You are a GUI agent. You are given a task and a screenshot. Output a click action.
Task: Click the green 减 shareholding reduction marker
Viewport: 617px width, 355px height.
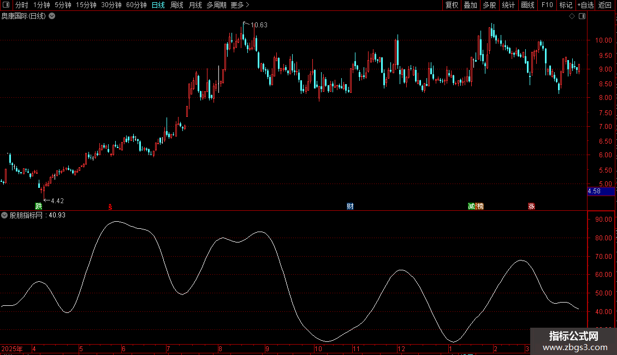coord(472,206)
